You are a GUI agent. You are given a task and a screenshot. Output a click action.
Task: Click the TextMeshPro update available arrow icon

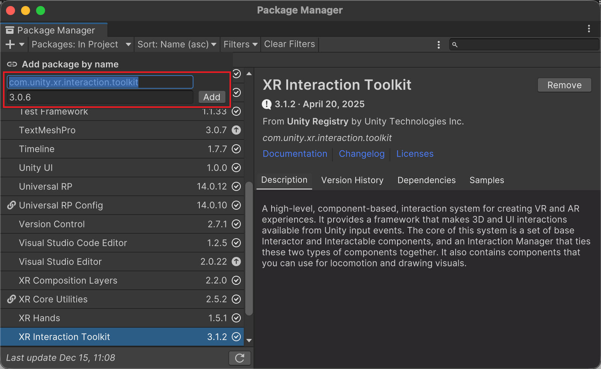(x=236, y=130)
